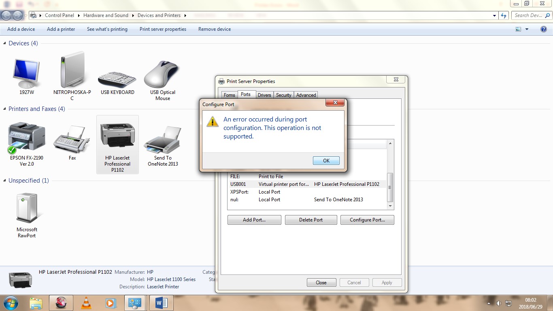Image resolution: width=553 pixels, height=311 pixels.
Task: Select the USB Optical Mouse device icon
Action: 162,74
